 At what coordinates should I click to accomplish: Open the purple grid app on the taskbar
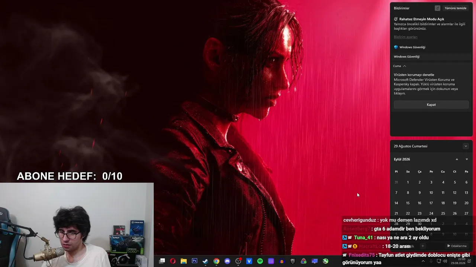click(x=271, y=261)
